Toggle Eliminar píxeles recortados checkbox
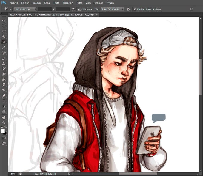The width and height of the screenshot is (203, 176). pyautogui.click(x=135, y=9)
